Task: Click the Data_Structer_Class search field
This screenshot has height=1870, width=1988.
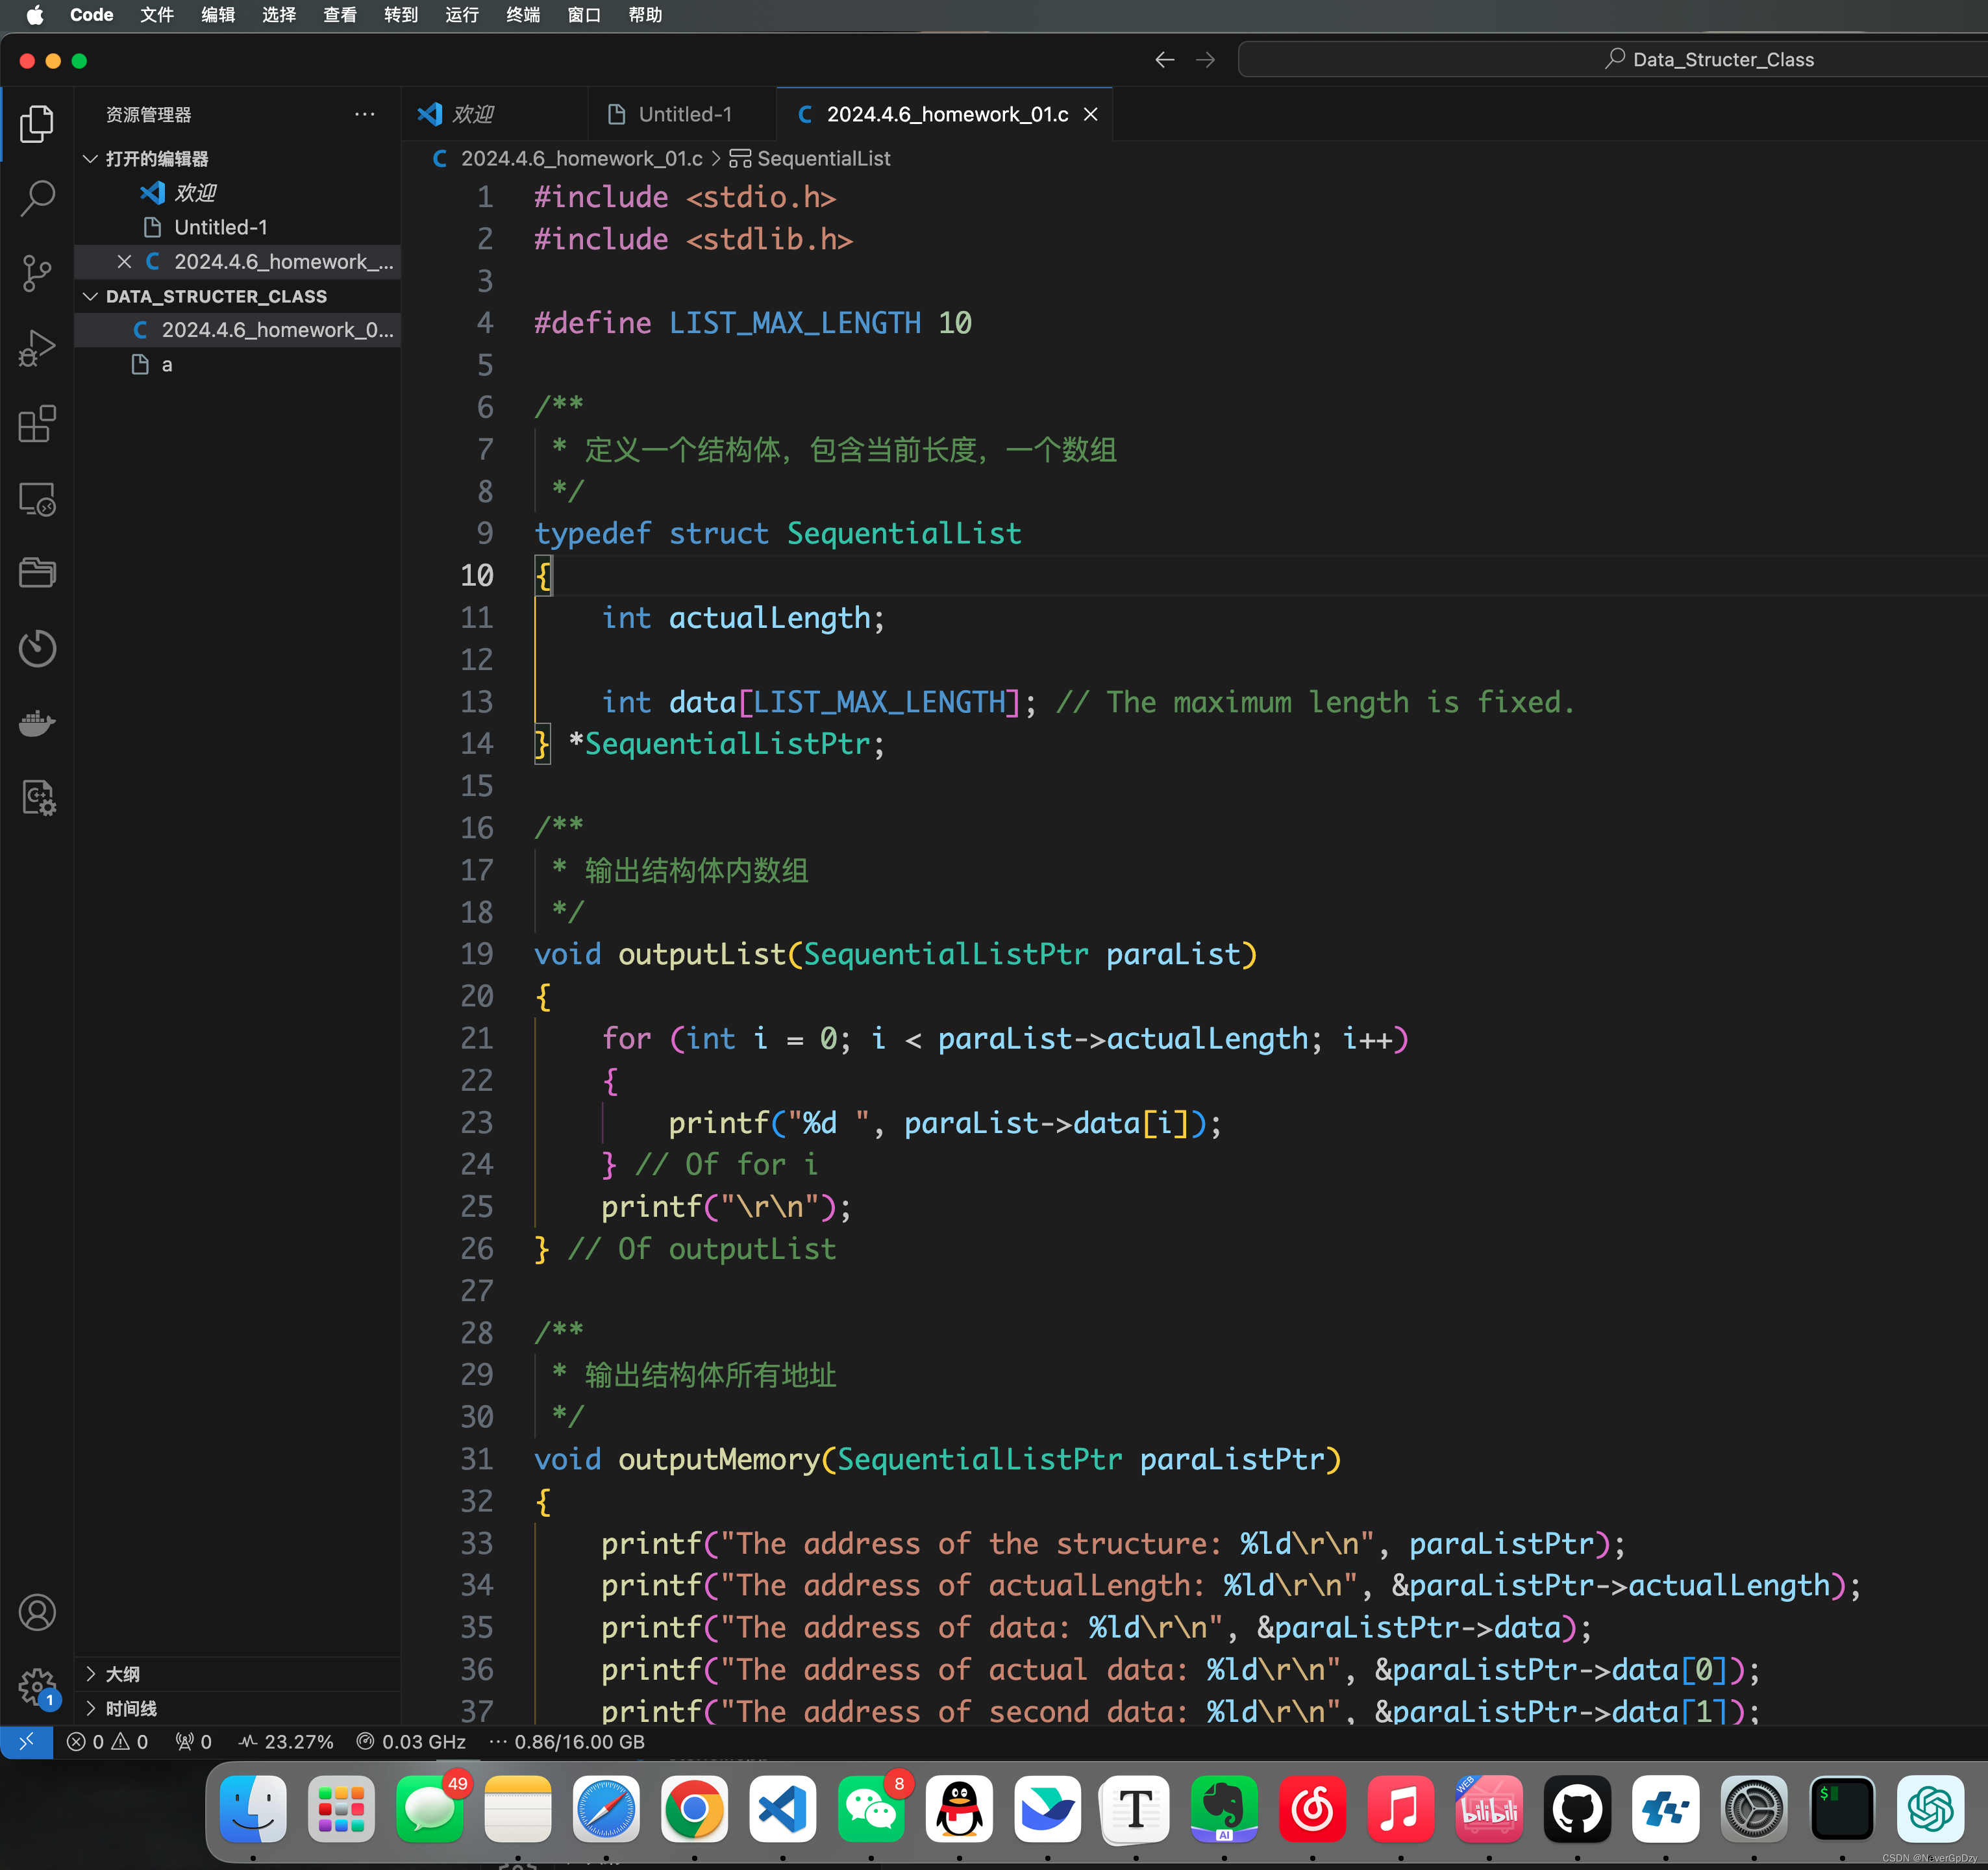Action: tap(1612, 60)
